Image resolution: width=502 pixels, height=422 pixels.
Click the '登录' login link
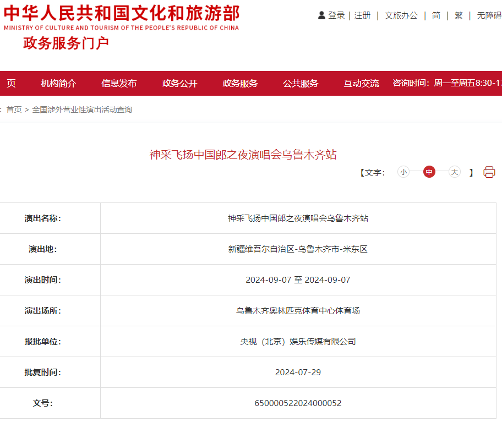click(336, 15)
